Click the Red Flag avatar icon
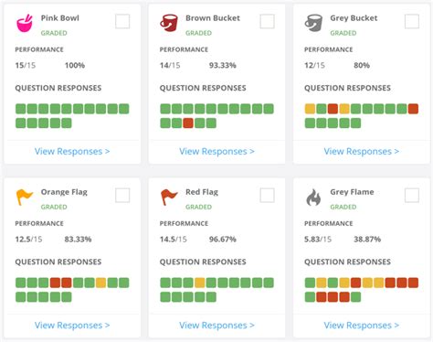 [x=169, y=197]
